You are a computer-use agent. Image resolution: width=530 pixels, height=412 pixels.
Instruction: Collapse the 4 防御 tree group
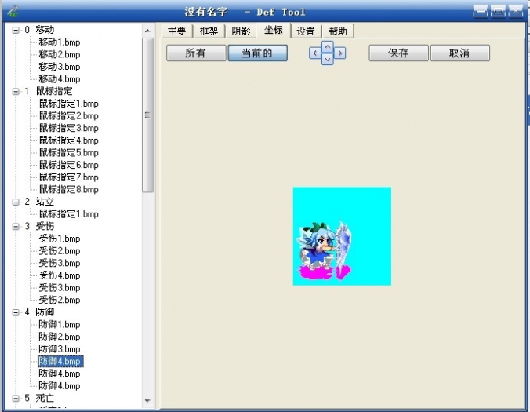pos(16,312)
